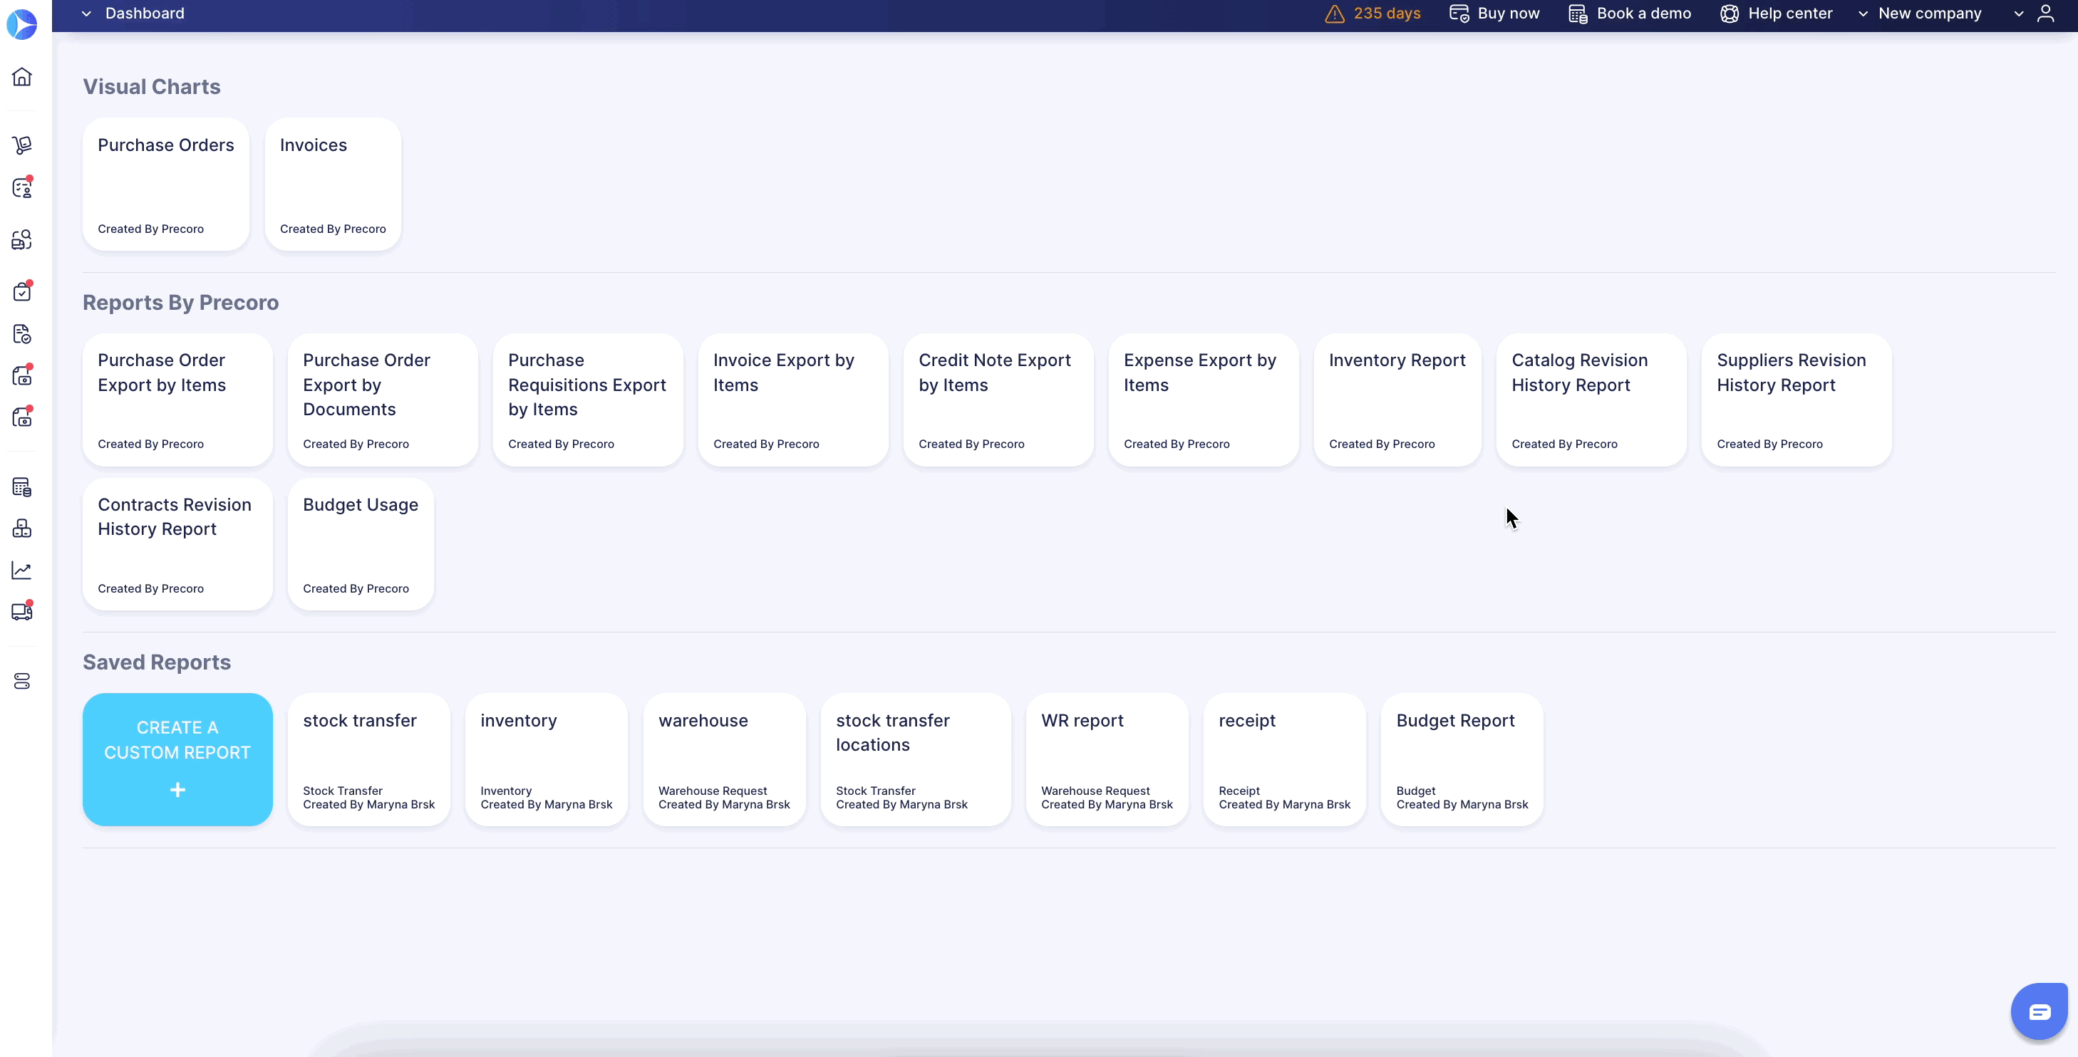Open the line-chart reports sidebar icon
This screenshot has height=1057, width=2078.
pyautogui.click(x=22, y=570)
